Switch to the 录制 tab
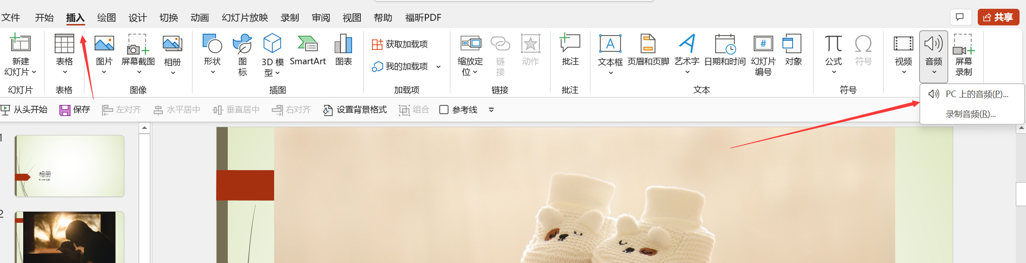1026x263 pixels. [x=289, y=18]
